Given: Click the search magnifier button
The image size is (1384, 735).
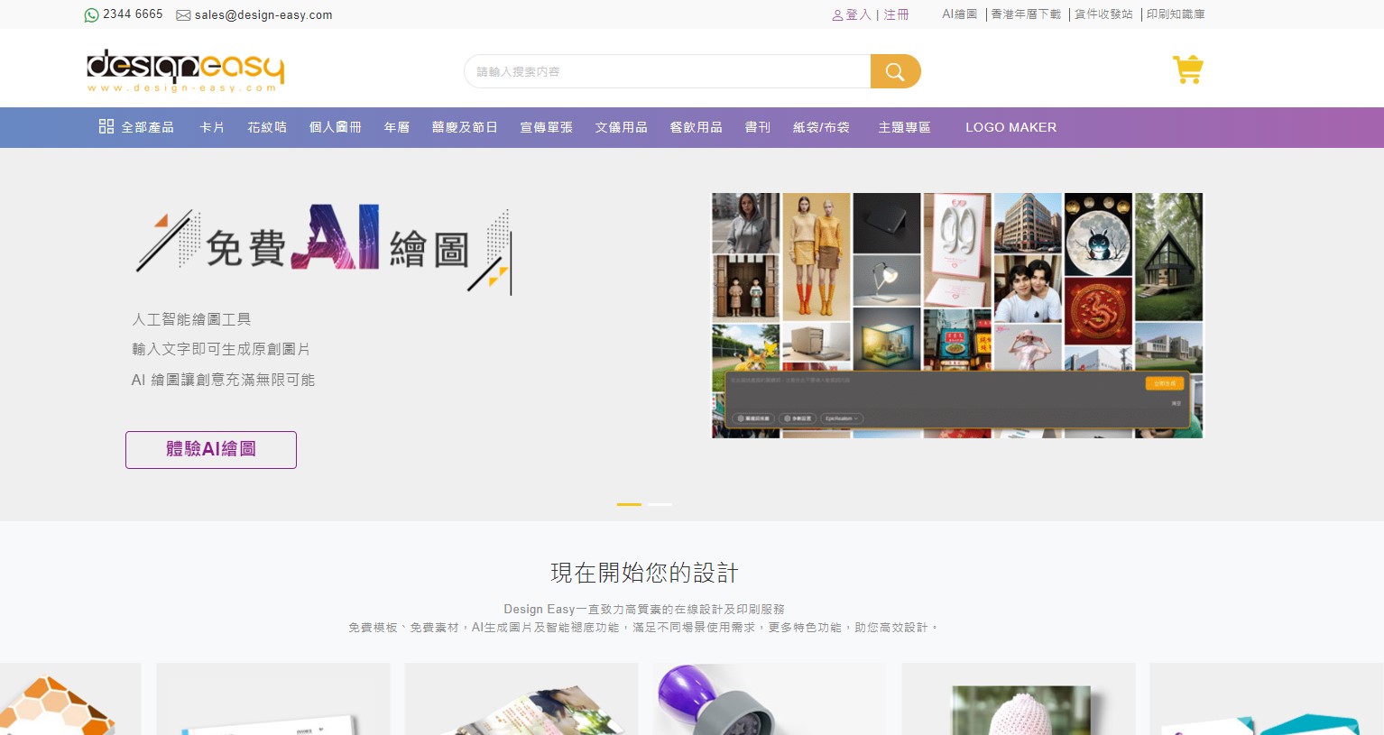Looking at the screenshot, I should 895,71.
